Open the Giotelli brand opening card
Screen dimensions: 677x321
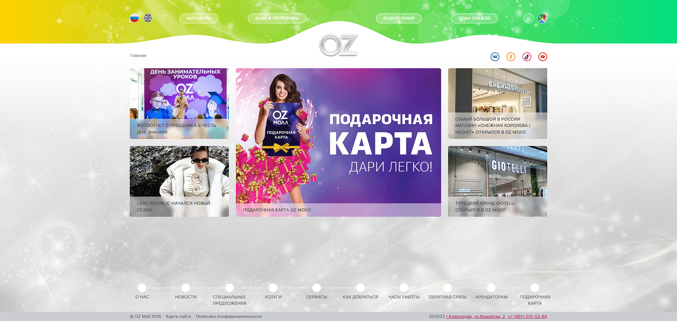point(498,181)
